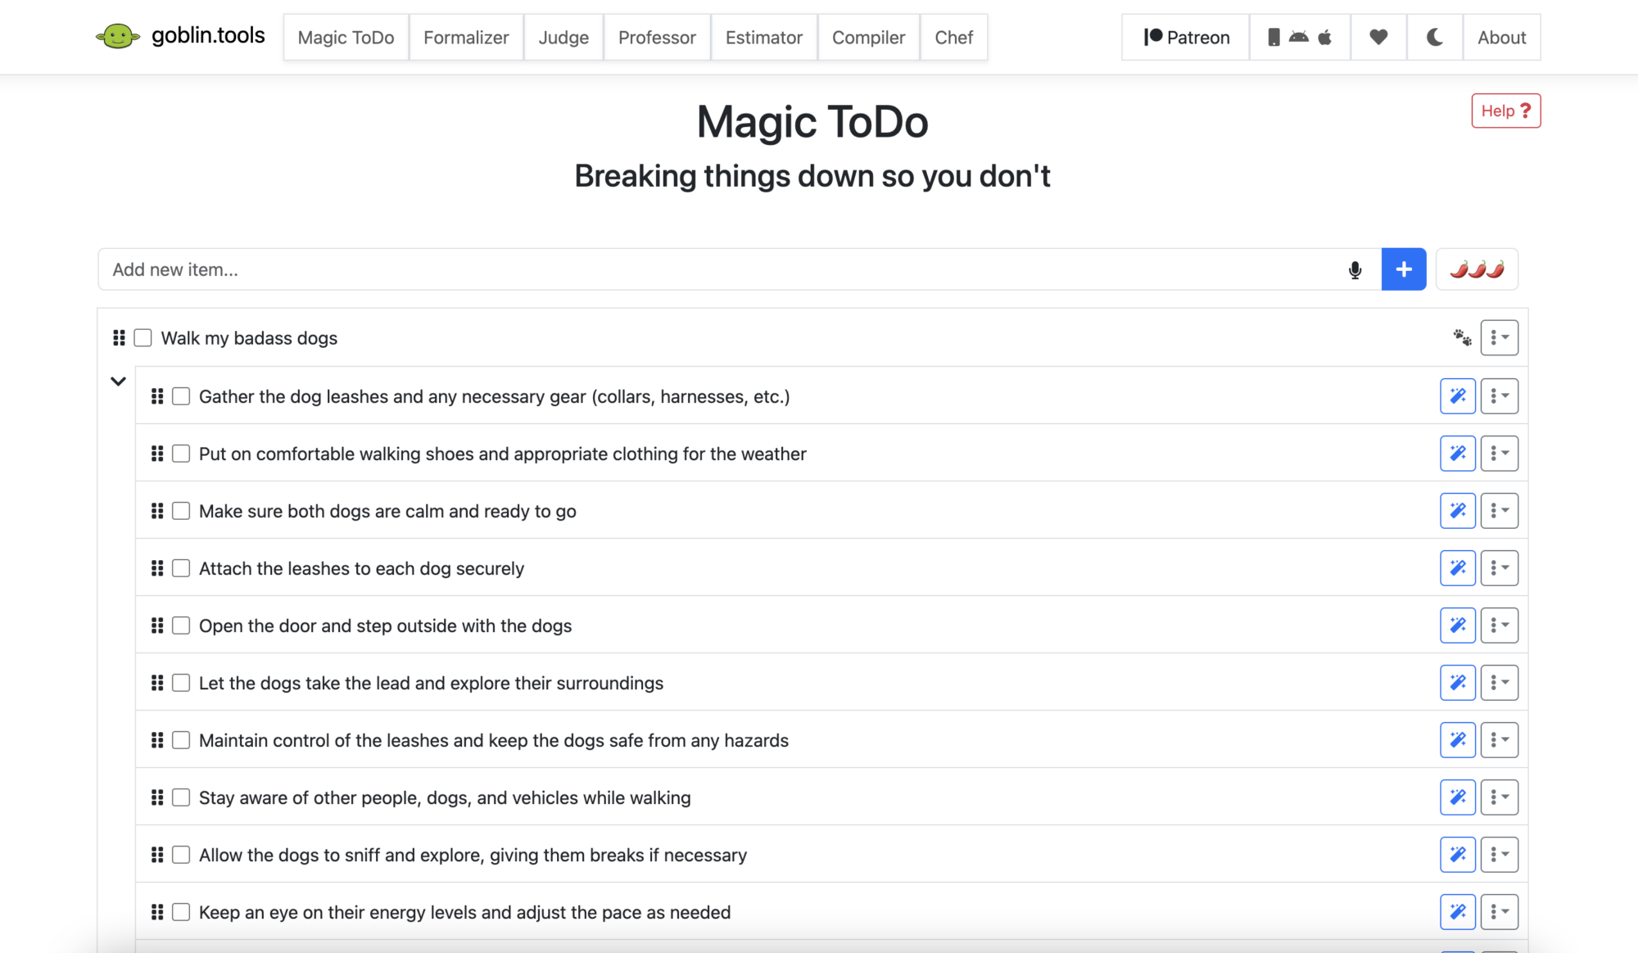Collapse the subtask list using the chevron

[x=118, y=381]
